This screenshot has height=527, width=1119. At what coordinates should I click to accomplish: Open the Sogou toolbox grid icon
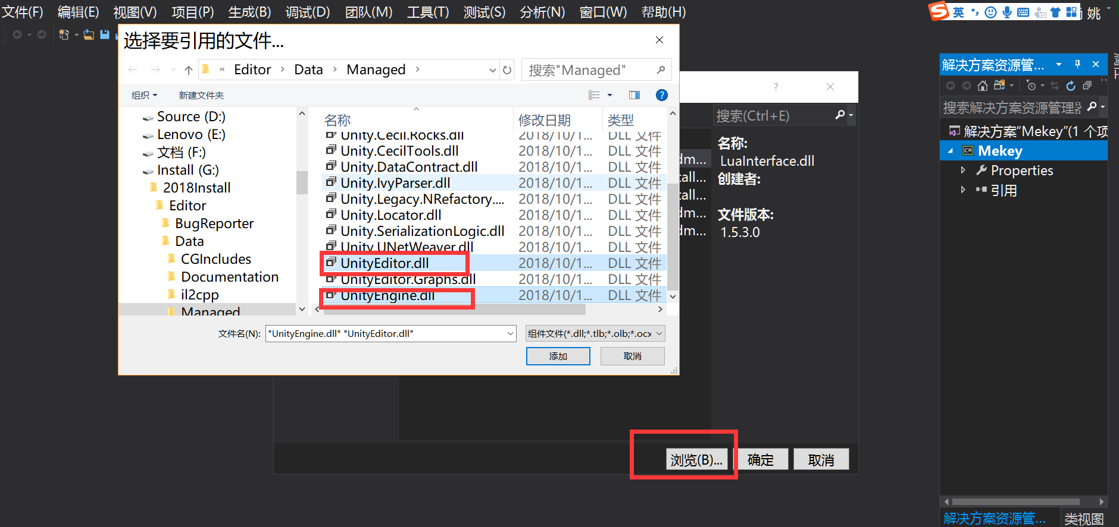1071,12
